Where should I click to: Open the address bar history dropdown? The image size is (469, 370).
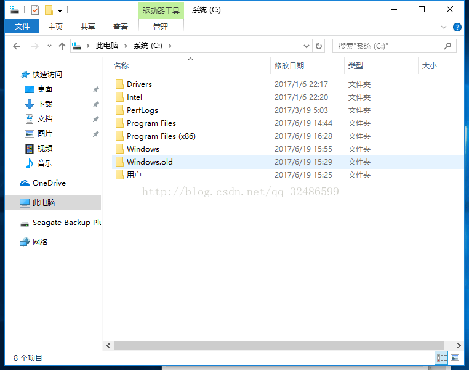307,46
